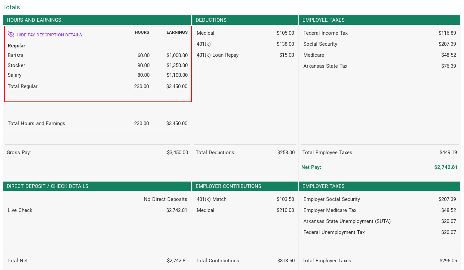464x270 pixels.
Task: Select the Stocker pay row label
Action: click(x=16, y=65)
